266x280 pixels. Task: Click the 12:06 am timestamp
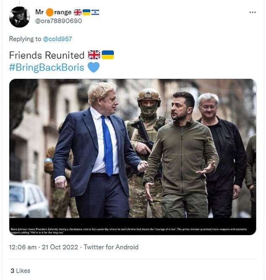(x=23, y=247)
